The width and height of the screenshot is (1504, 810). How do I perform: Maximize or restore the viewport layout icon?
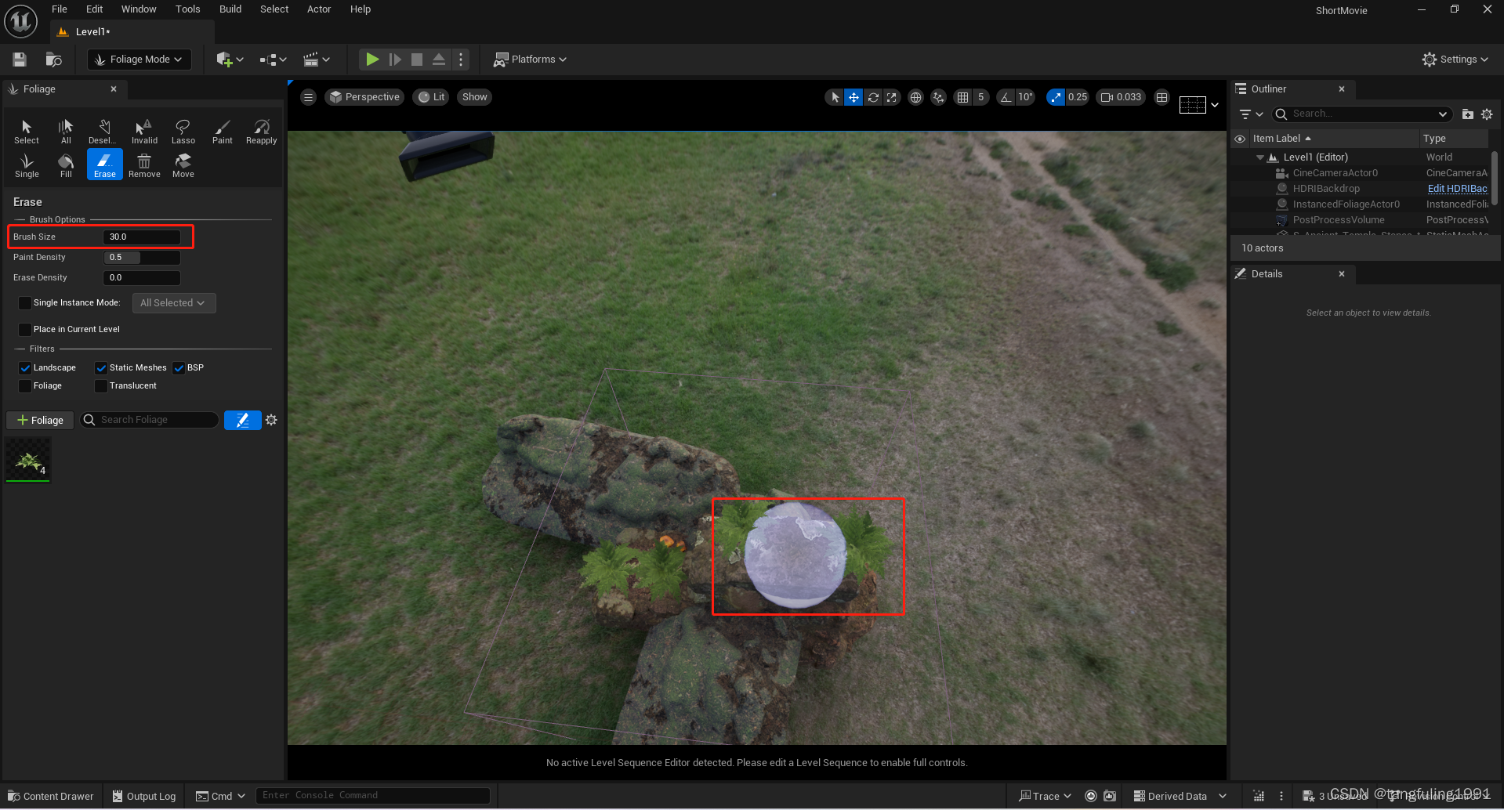(x=1162, y=97)
